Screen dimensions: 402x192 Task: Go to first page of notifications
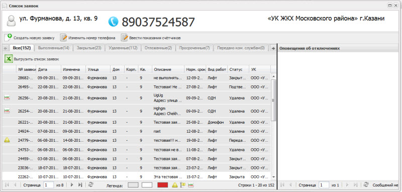click(x=282, y=185)
